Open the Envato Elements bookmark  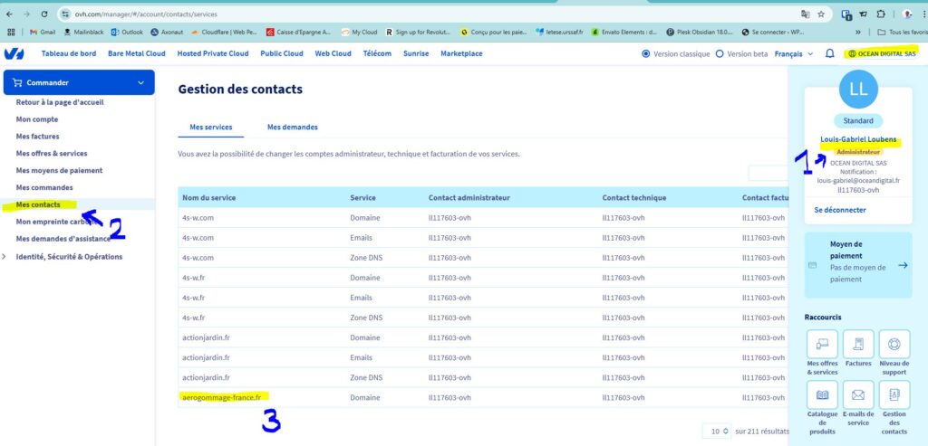point(624,32)
